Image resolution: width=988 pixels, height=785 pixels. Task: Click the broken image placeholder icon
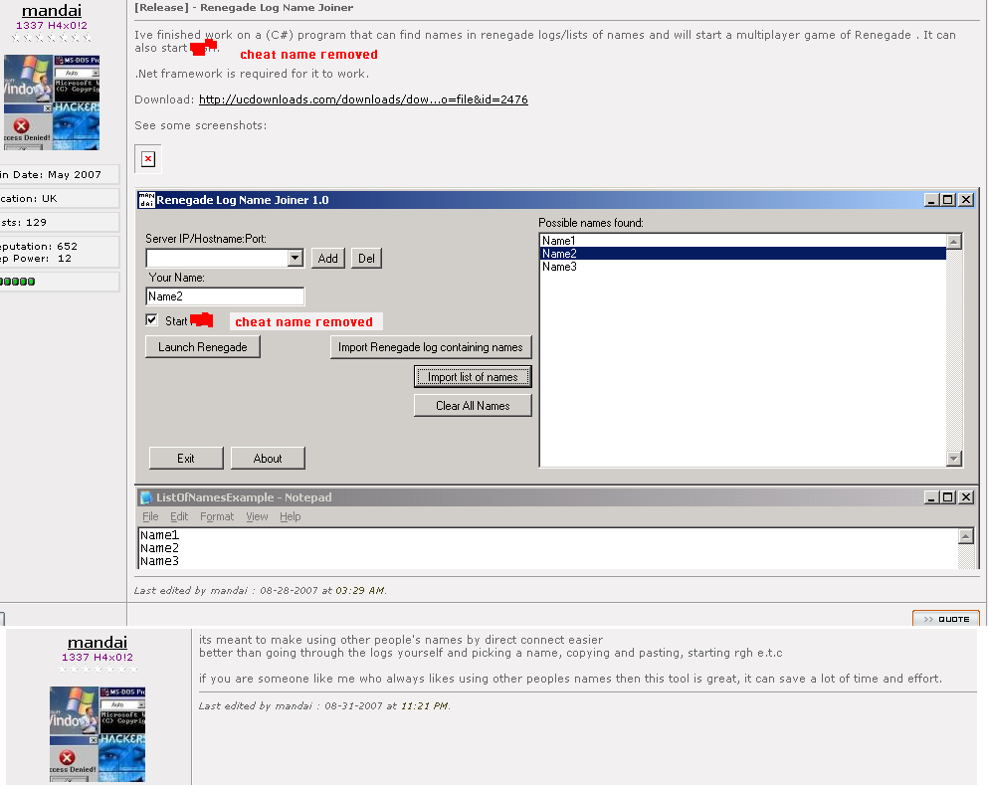(x=148, y=159)
